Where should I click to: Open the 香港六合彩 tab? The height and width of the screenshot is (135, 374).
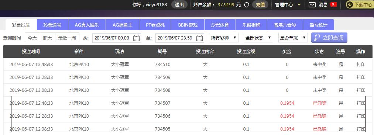point(285,25)
